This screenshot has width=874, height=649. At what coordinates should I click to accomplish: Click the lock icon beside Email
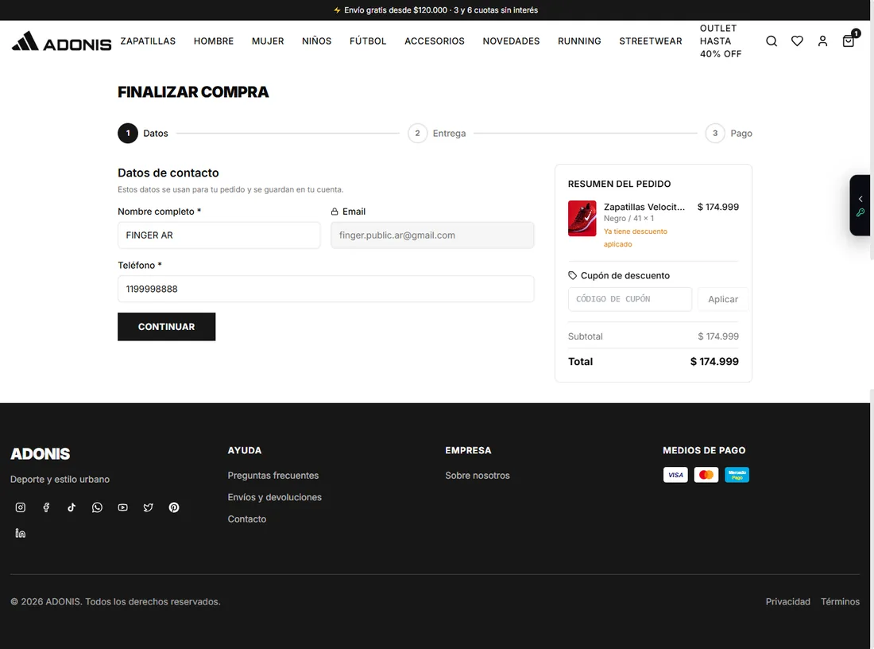[x=335, y=212]
